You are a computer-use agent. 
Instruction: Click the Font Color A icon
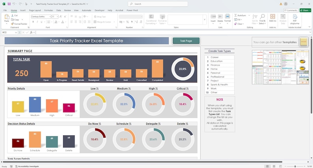[62, 22]
